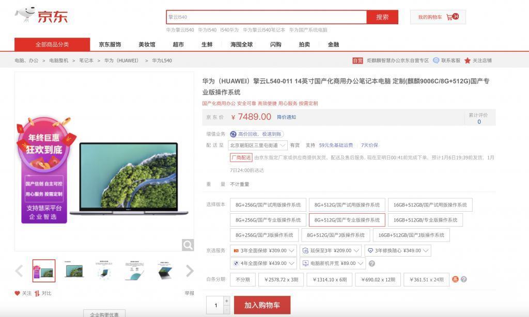
Task: Open 美妆馆 nav item
Action: pos(147,44)
